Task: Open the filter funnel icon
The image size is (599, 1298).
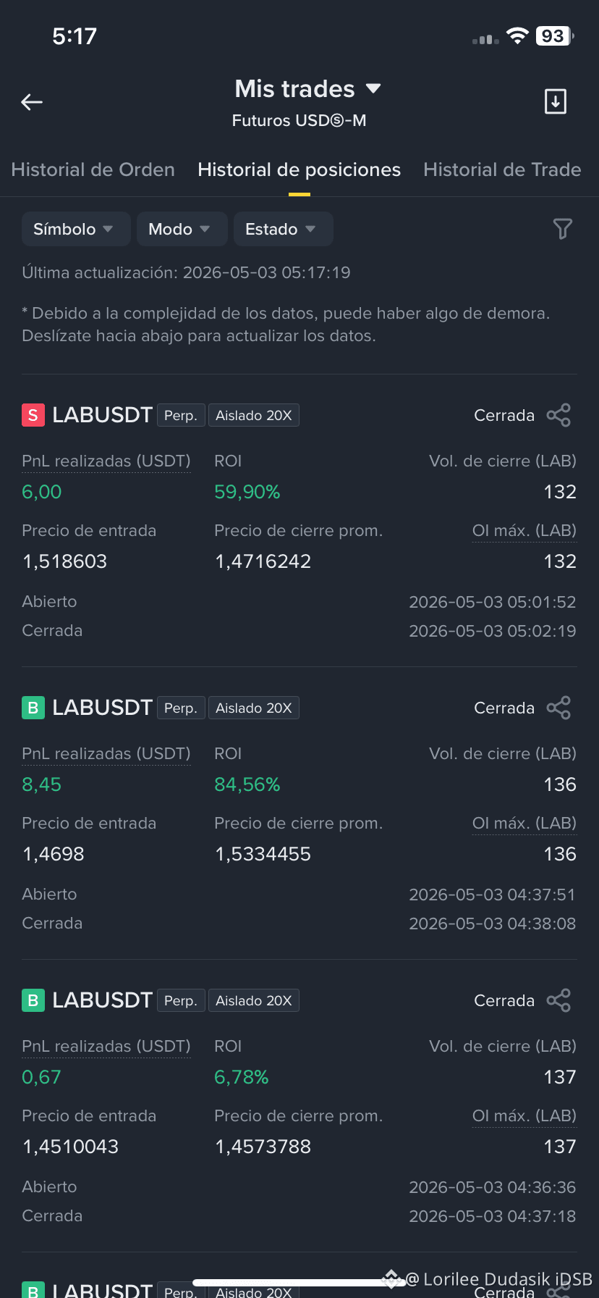Action: click(562, 229)
